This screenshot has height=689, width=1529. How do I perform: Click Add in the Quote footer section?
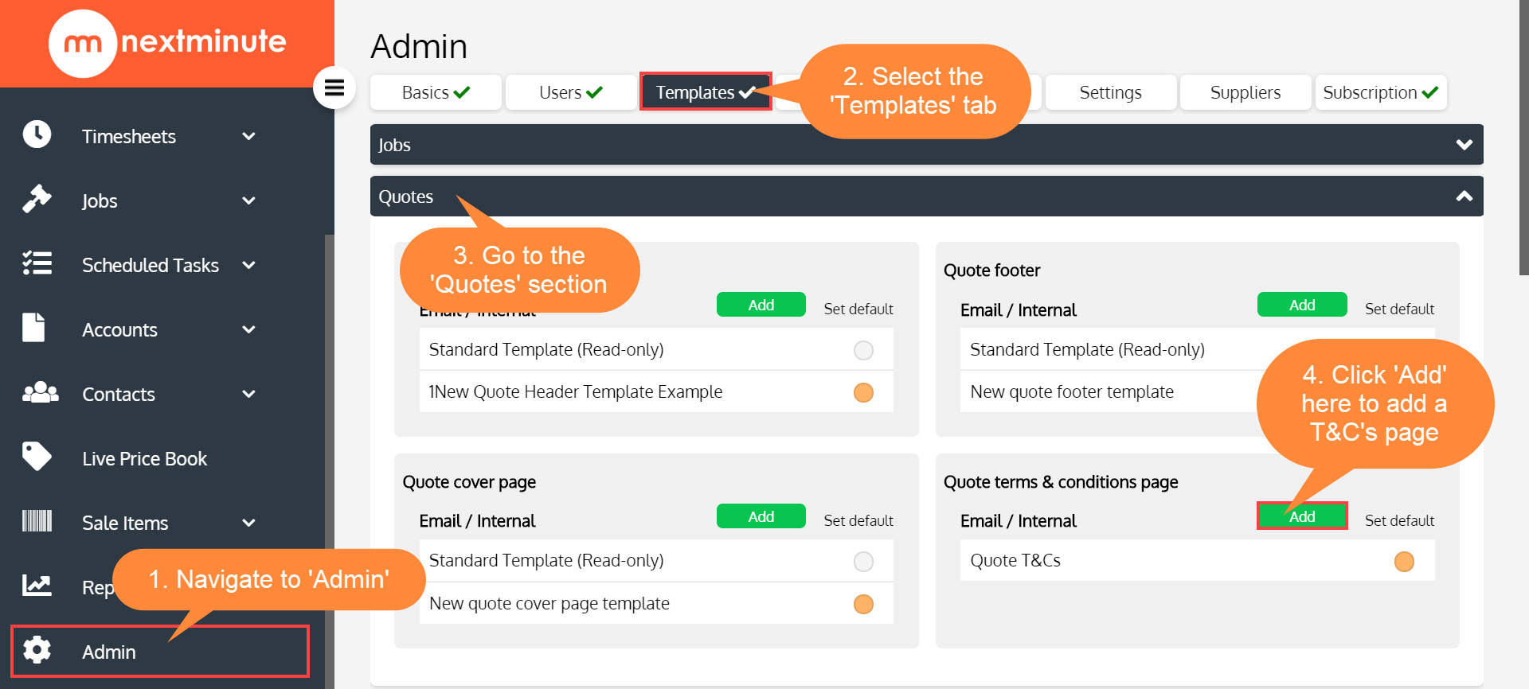point(1302,305)
